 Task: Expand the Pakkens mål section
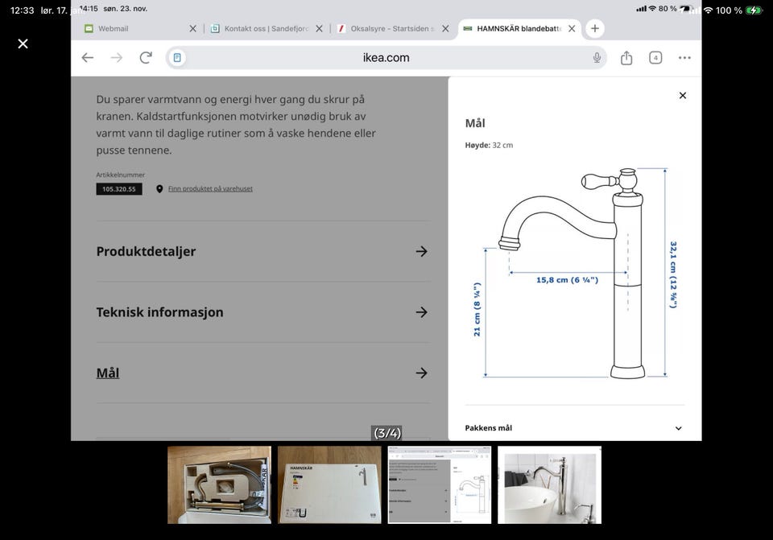point(678,428)
